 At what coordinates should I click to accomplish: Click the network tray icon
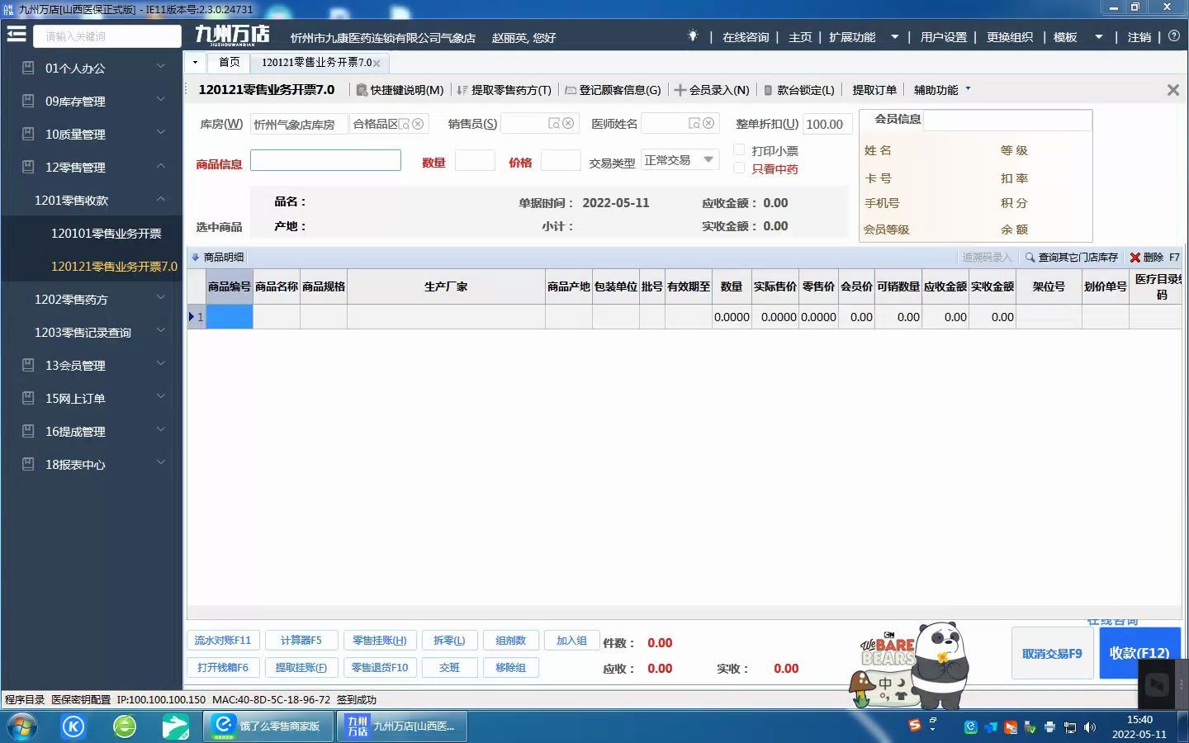pos(1070,727)
